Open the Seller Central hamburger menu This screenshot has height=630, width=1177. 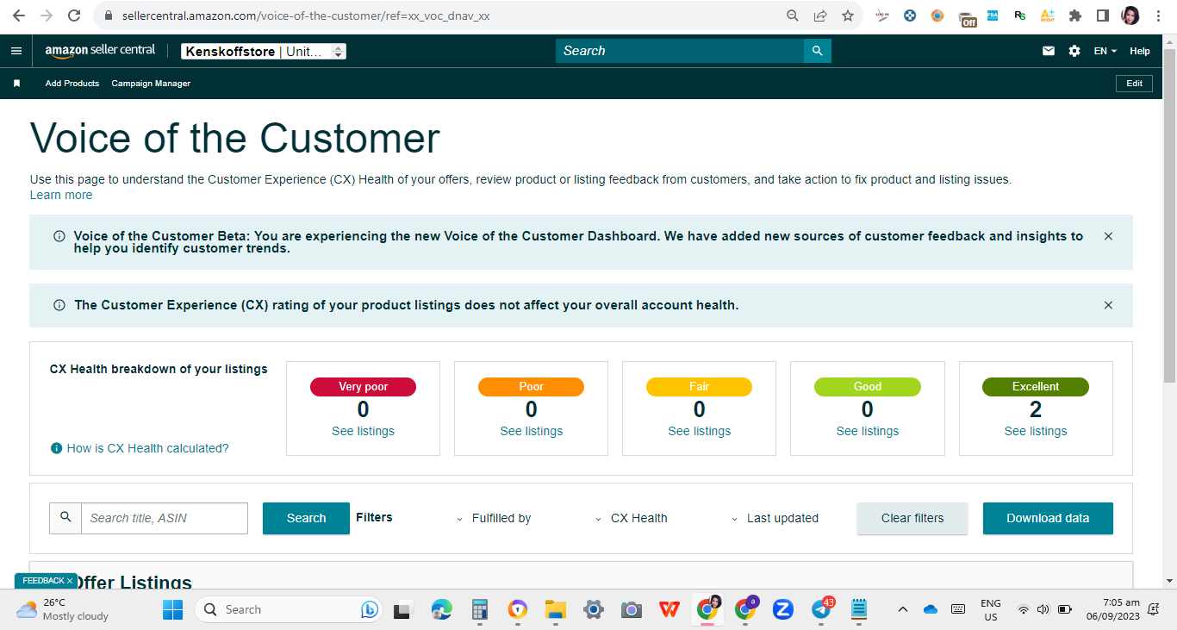[x=16, y=51]
